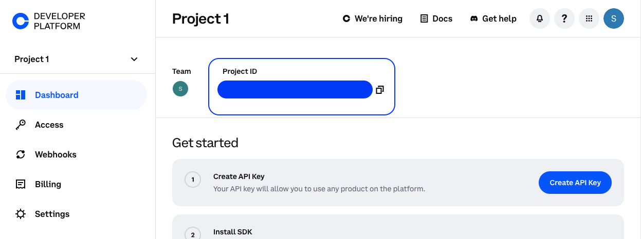Click the Billing receipt icon
Image resolution: width=641 pixels, height=239 pixels.
click(x=21, y=184)
